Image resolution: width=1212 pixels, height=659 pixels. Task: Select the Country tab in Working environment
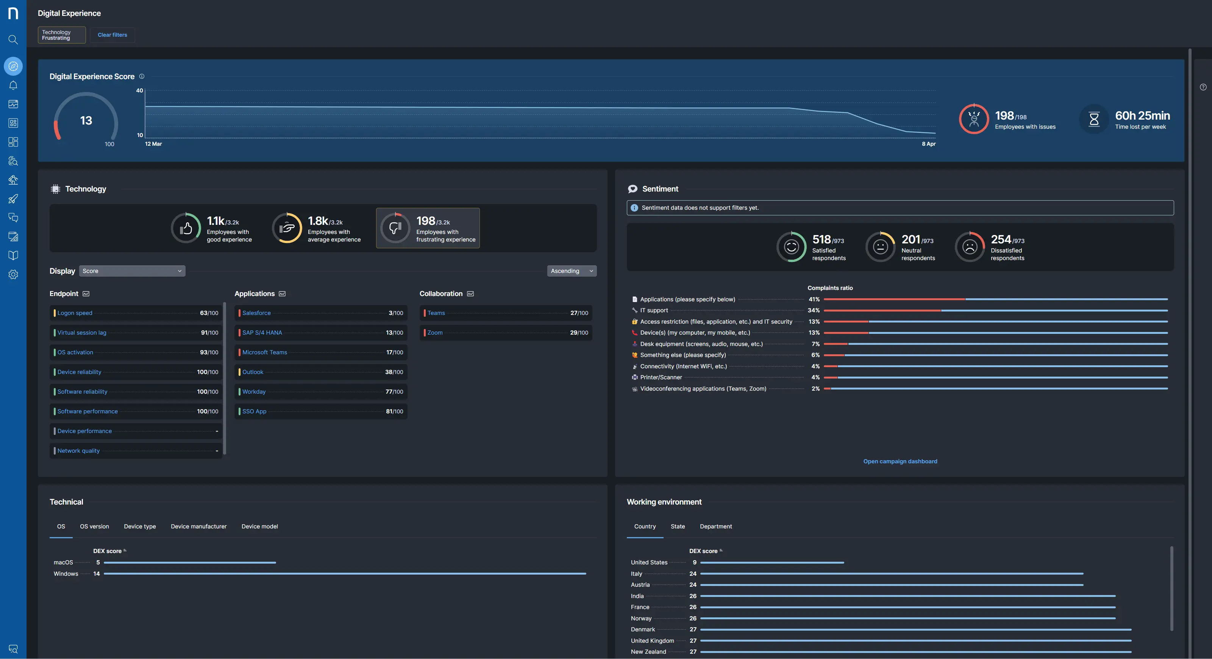coord(645,527)
